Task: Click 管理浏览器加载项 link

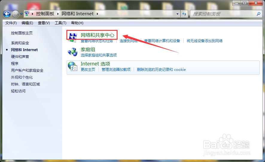Action: tap(116, 69)
